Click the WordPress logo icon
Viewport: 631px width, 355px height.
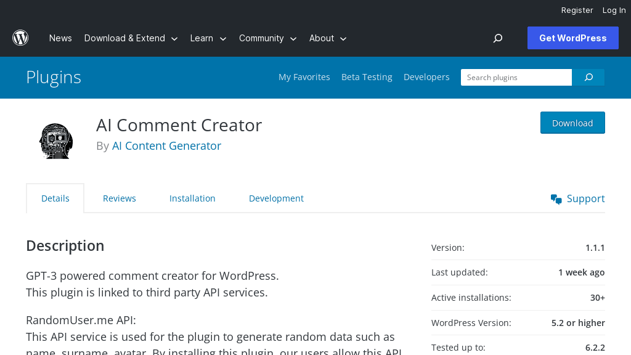point(20,38)
